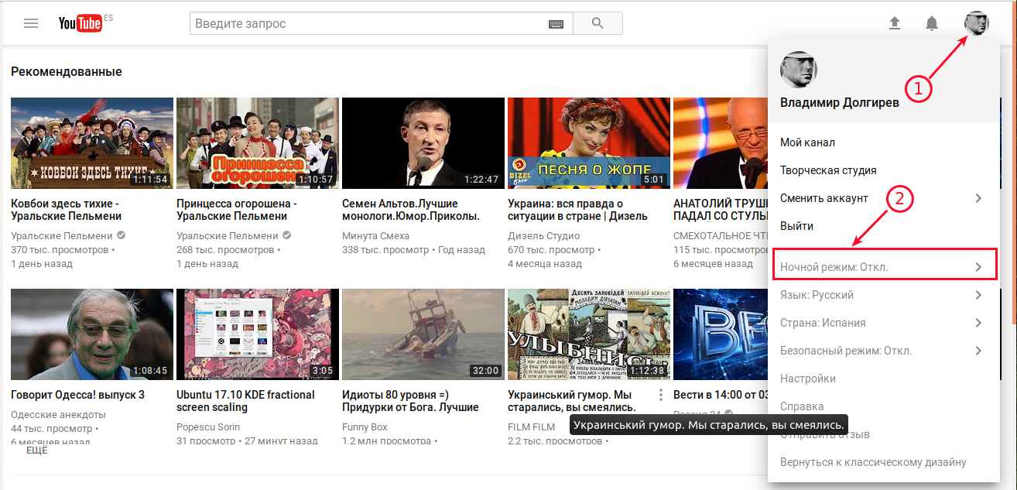Open channel Одесские анекдоты

[x=58, y=414]
